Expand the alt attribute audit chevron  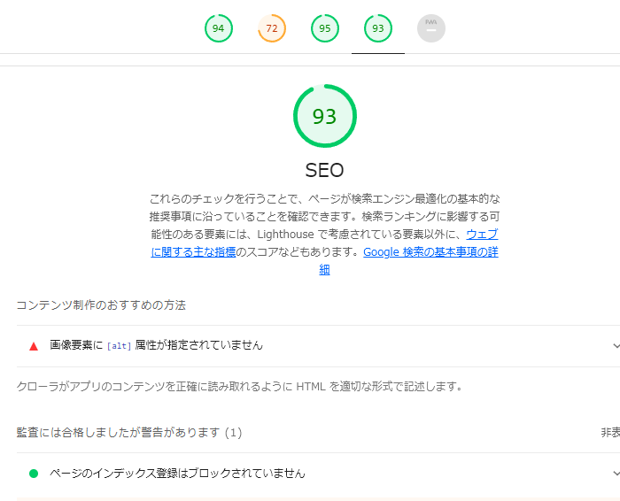coord(616,346)
